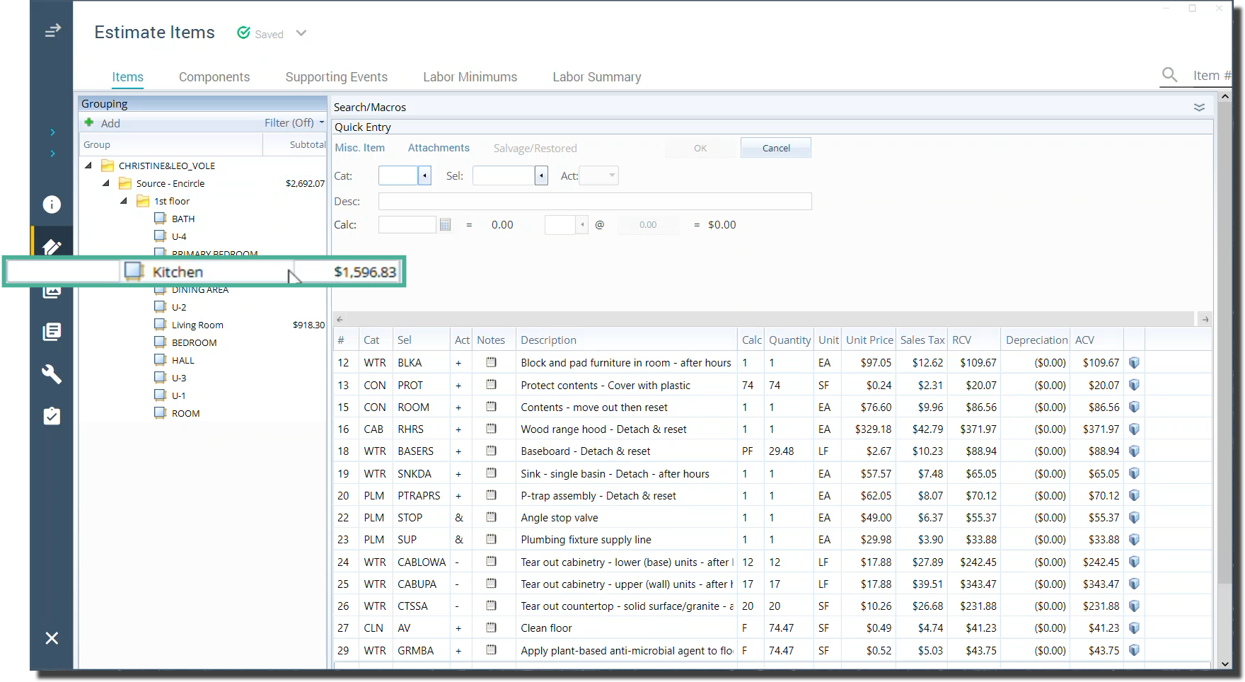Toggle the BATH group checkbox
Screen dimensions: 1245x682
[161, 218]
